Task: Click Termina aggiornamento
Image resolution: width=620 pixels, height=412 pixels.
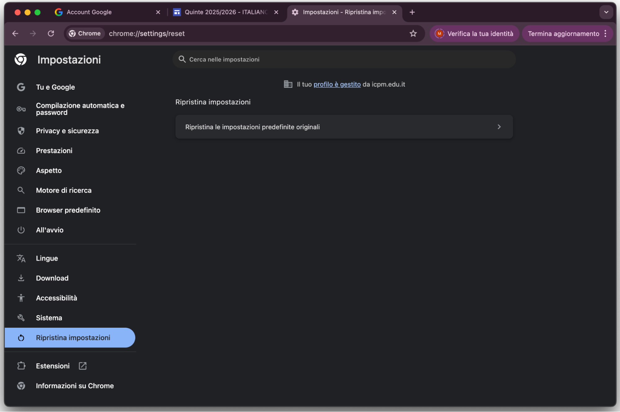Action: 564,33
